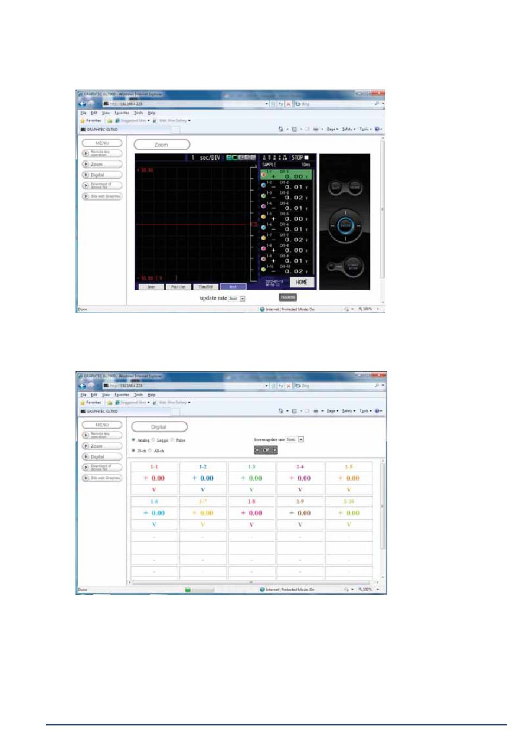Click the round MENU key on the black remote panel
Viewport: 516px width, 739px height.
pos(355,187)
